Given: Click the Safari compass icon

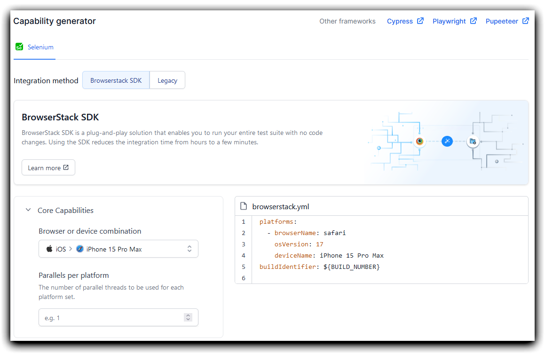Looking at the screenshot, I should point(80,249).
